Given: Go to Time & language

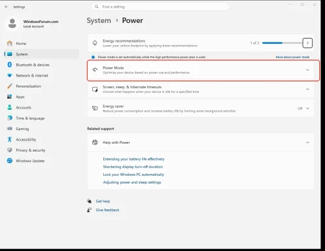Looking at the screenshot, I should point(41,118).
